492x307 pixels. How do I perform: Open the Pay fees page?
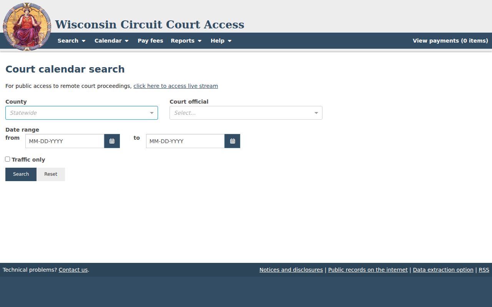150,41
